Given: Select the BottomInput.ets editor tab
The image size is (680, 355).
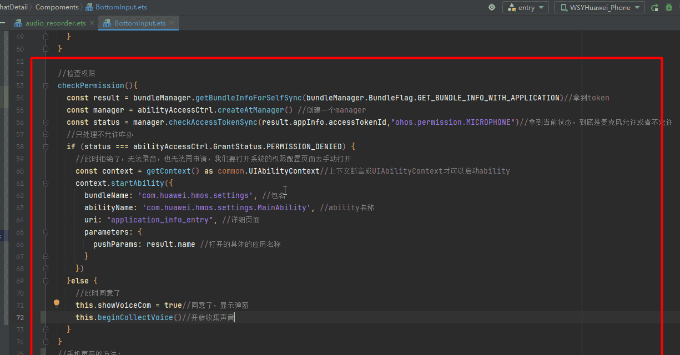Looking at the screenshot, I should click(x=139, y=23).
